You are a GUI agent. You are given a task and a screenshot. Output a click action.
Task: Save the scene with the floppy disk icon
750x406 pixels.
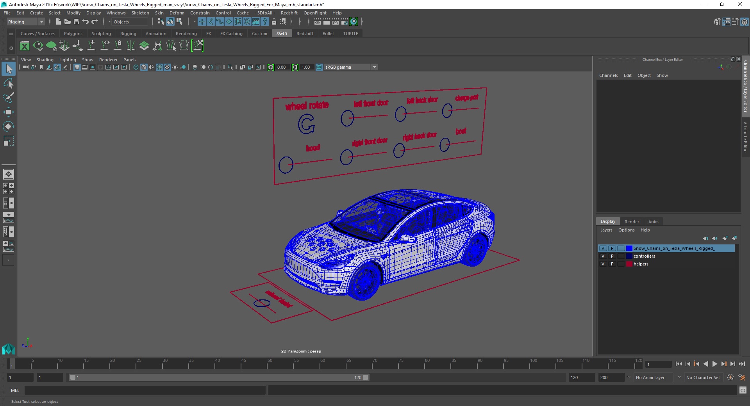(x=77, y=22)
